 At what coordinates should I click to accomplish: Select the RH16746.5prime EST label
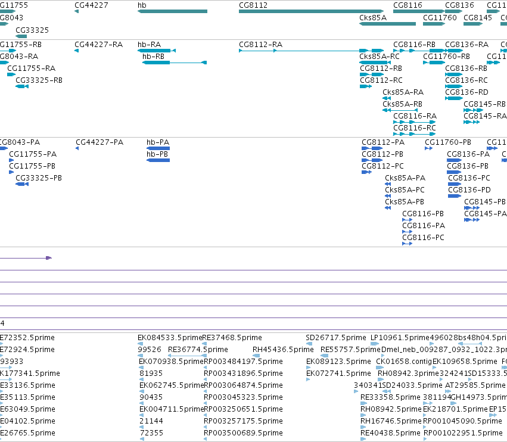click(391, 421)
